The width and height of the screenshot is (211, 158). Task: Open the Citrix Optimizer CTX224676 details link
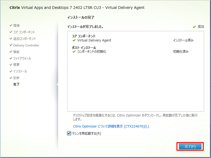point(111,126)
